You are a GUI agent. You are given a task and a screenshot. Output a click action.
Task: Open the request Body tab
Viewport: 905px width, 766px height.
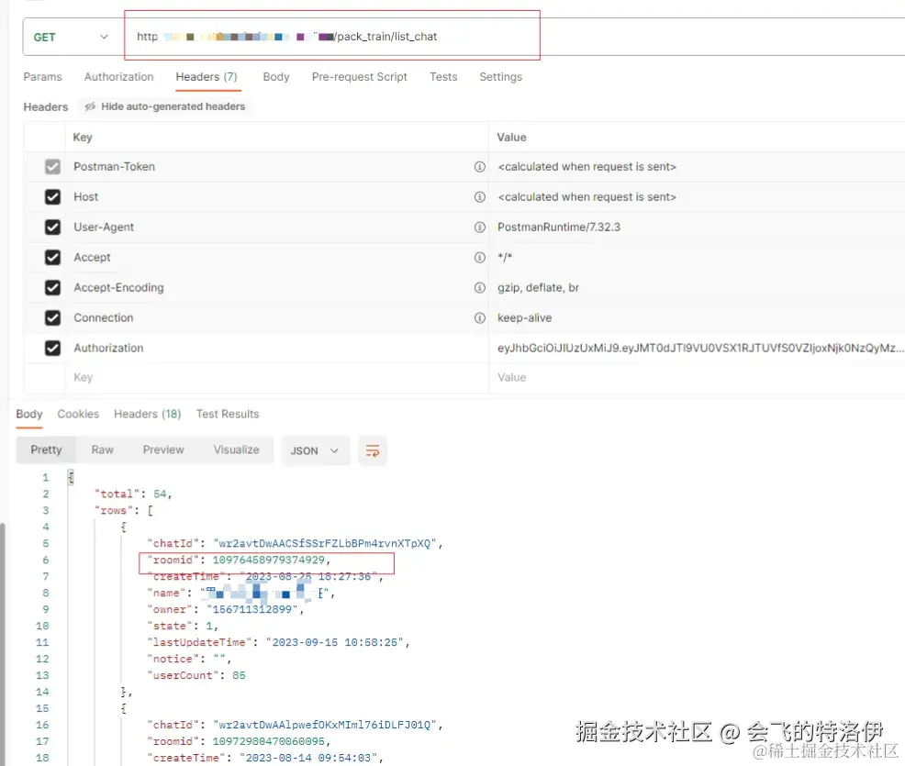tap(276, 77)
